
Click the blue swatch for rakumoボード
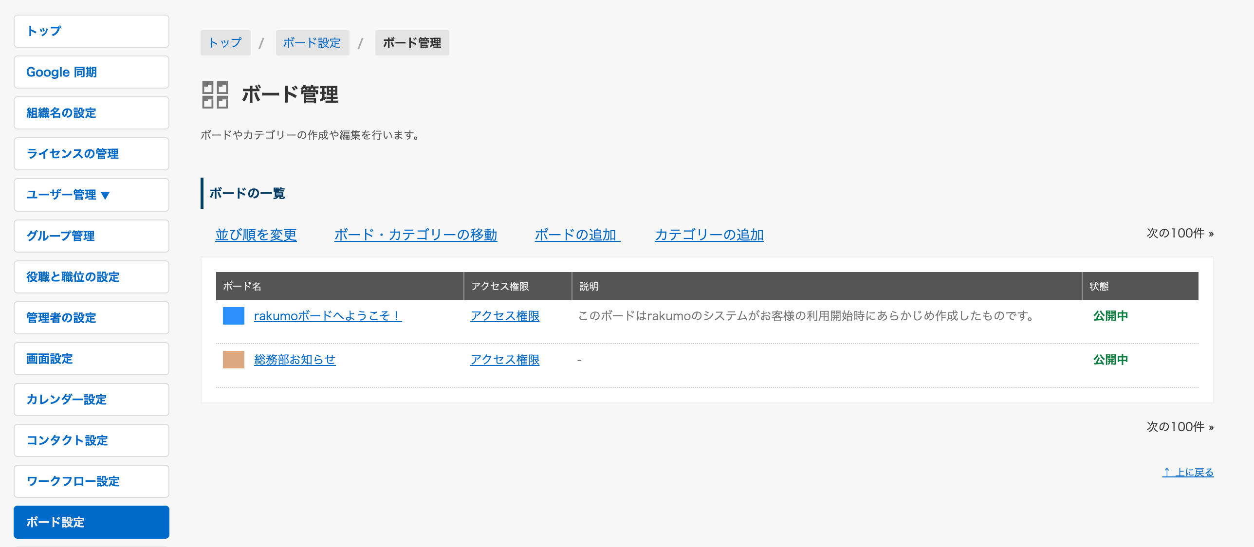(x=234, y=316)
